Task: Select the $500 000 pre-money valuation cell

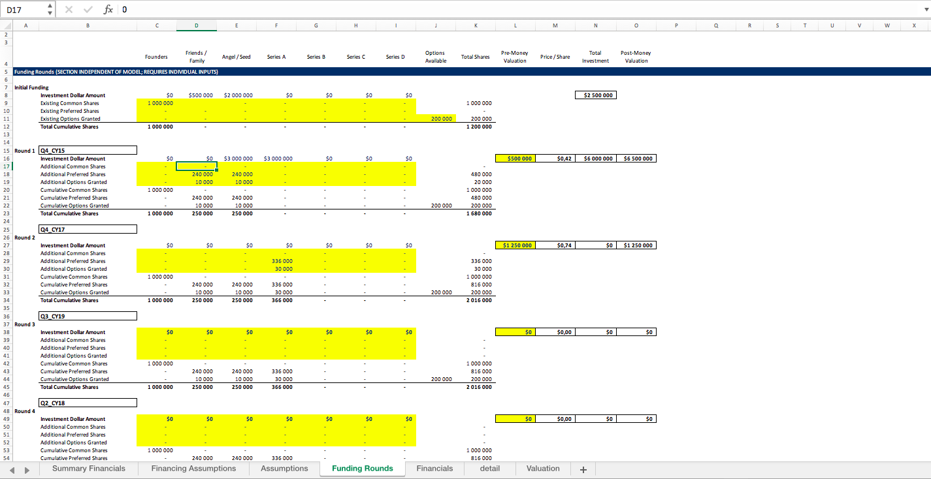Action: click(515, 159)
